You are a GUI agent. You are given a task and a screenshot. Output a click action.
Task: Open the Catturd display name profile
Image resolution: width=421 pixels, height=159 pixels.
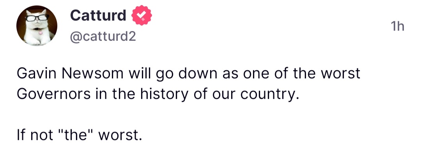pyautogui.click(x=98, y=15)
